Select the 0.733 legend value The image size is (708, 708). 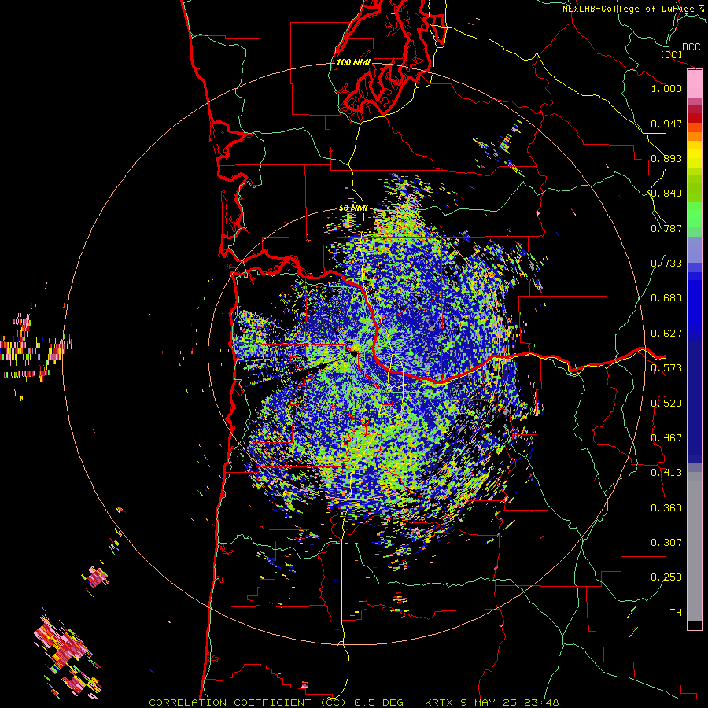[666, 264]
